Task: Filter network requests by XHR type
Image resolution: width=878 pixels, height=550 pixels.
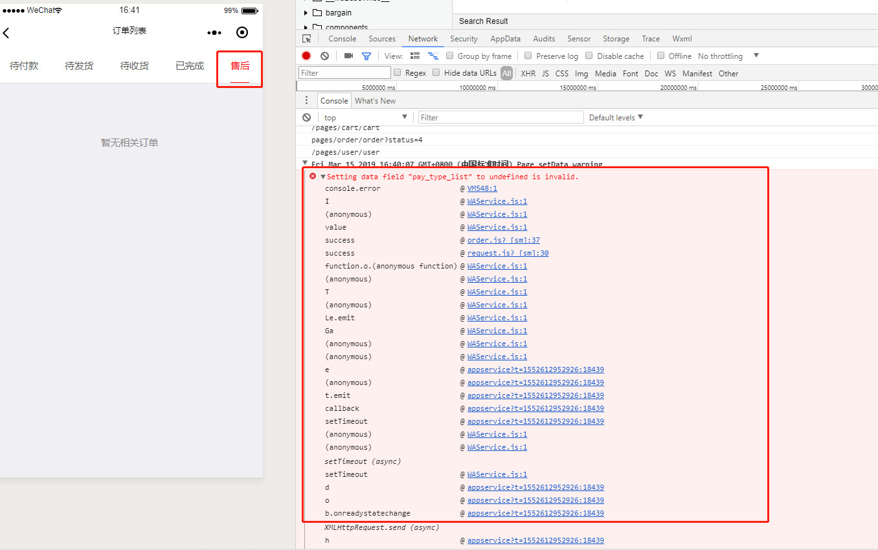Action: pos(528,73)
